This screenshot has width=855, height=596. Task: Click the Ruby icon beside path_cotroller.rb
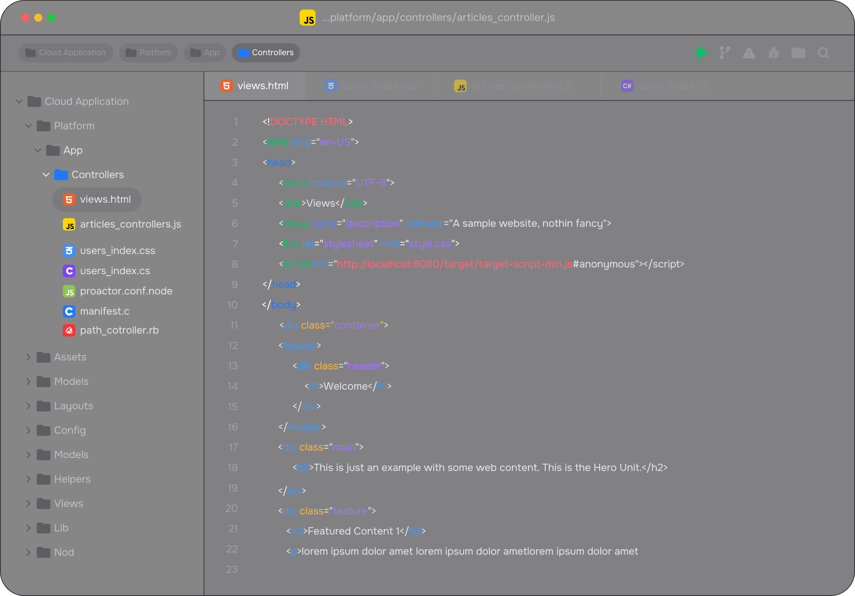point(69,330)
